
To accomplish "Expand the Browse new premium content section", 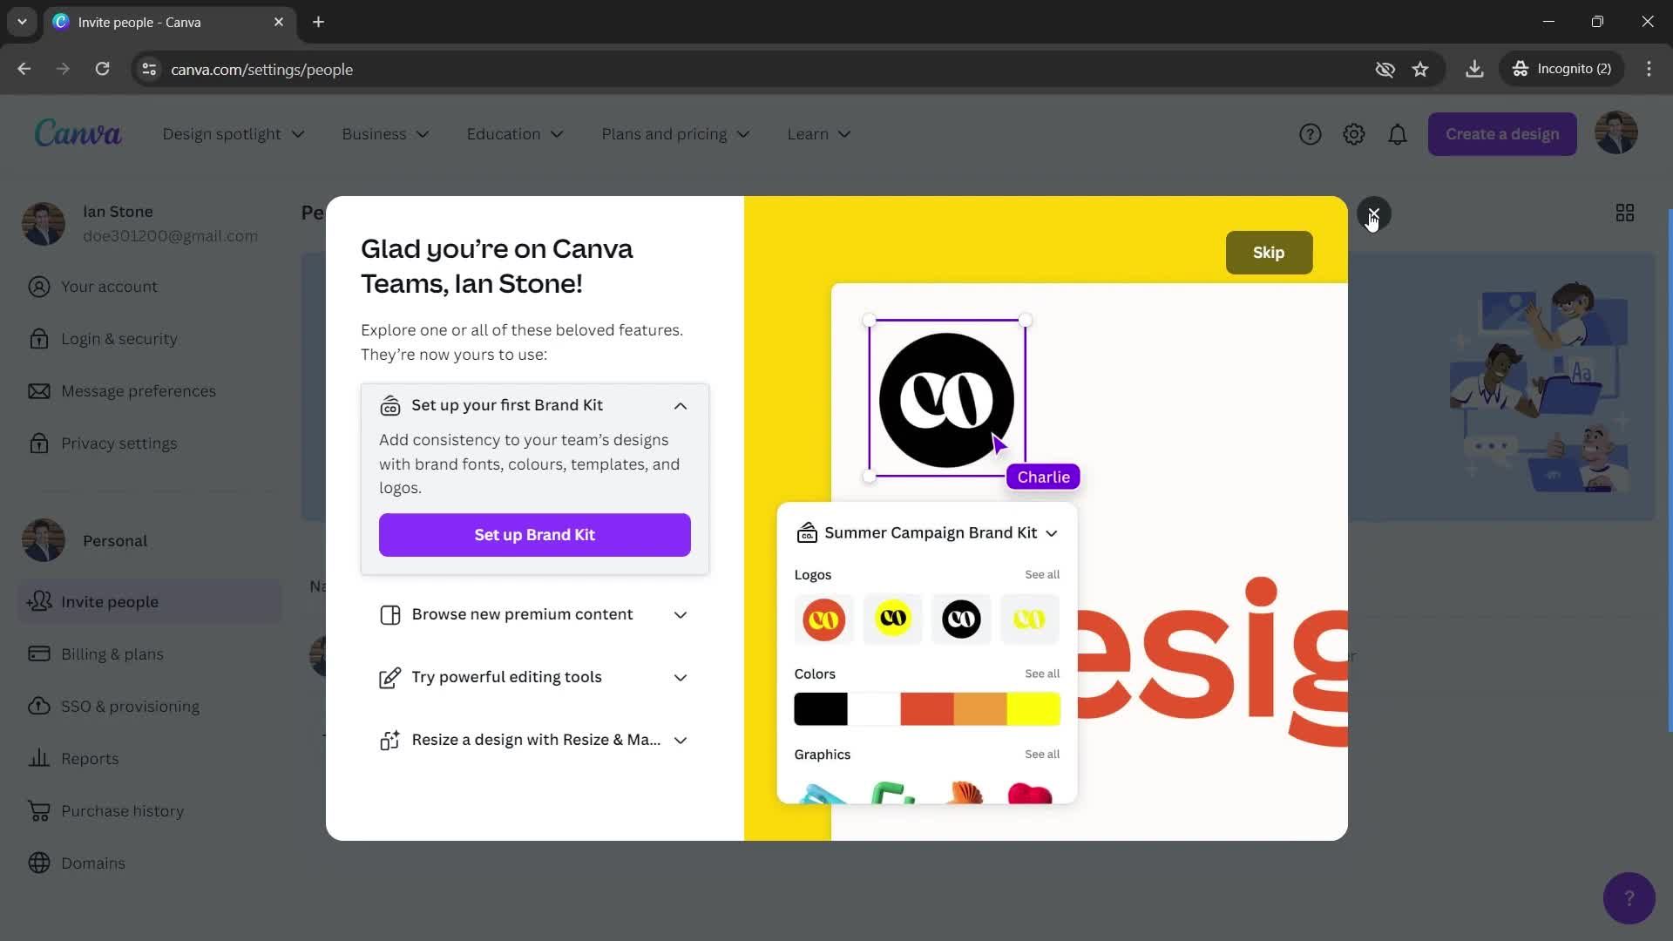I will 681,614.
